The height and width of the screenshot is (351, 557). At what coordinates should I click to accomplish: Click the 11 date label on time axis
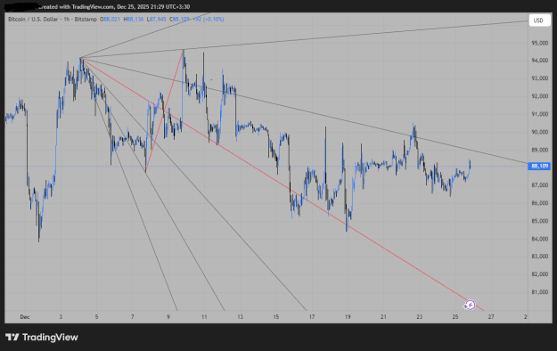point(204,317)
